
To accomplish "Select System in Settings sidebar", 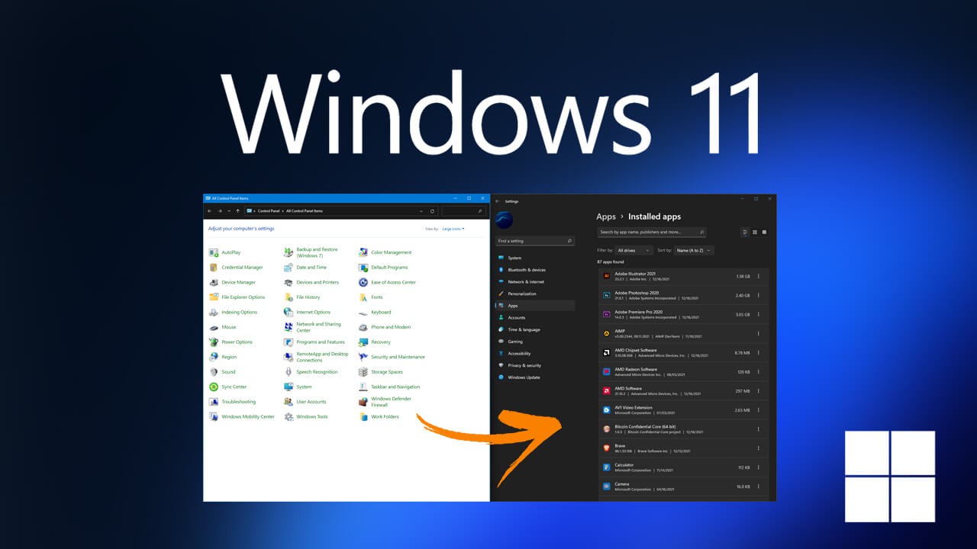I will coord(535,258).
